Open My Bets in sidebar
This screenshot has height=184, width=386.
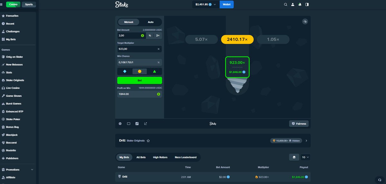point(11,39)
